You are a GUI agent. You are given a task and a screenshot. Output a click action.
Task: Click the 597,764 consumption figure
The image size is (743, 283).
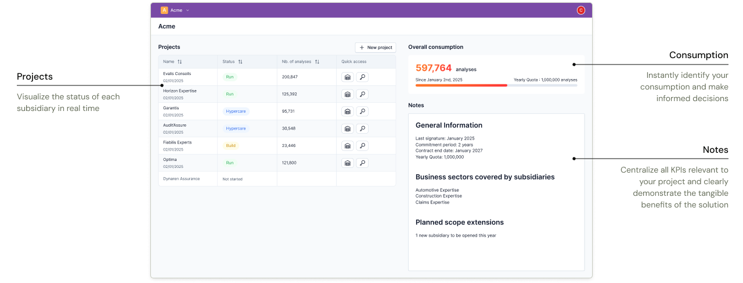coord(434,68)
